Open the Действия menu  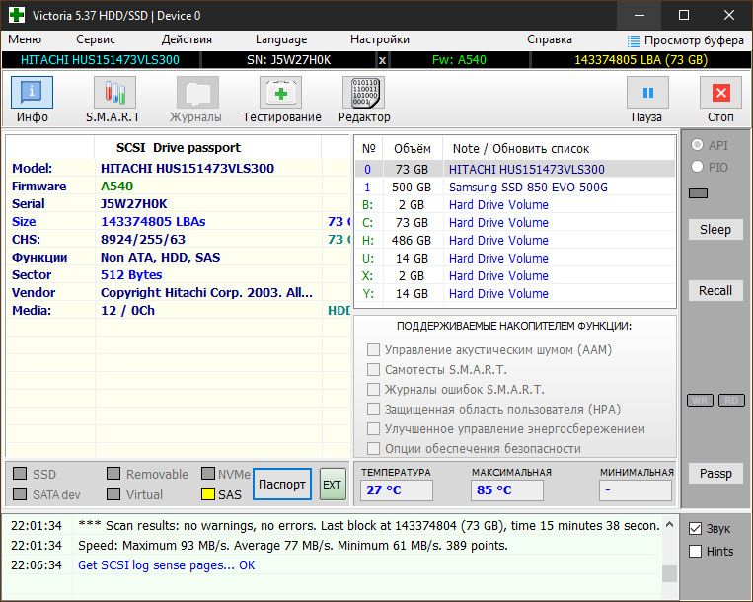(x=187, y=39)
